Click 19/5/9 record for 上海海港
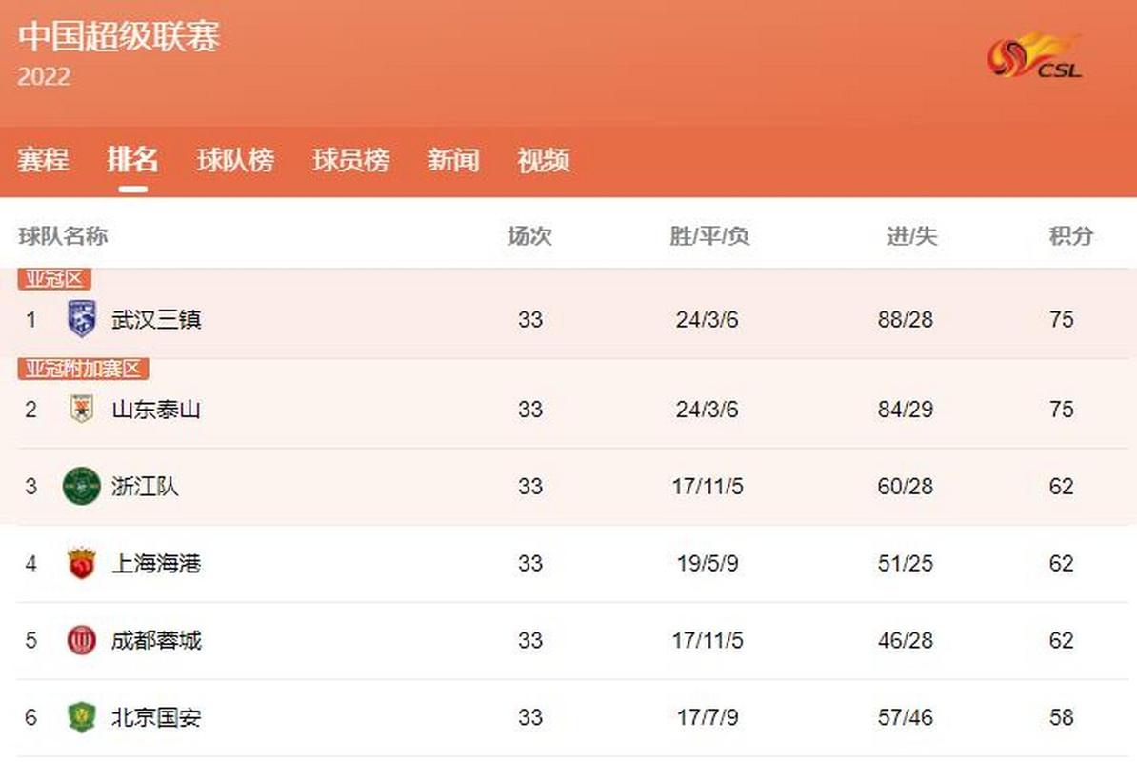Viewport: 1137px width, 762px height. (708, 563)
